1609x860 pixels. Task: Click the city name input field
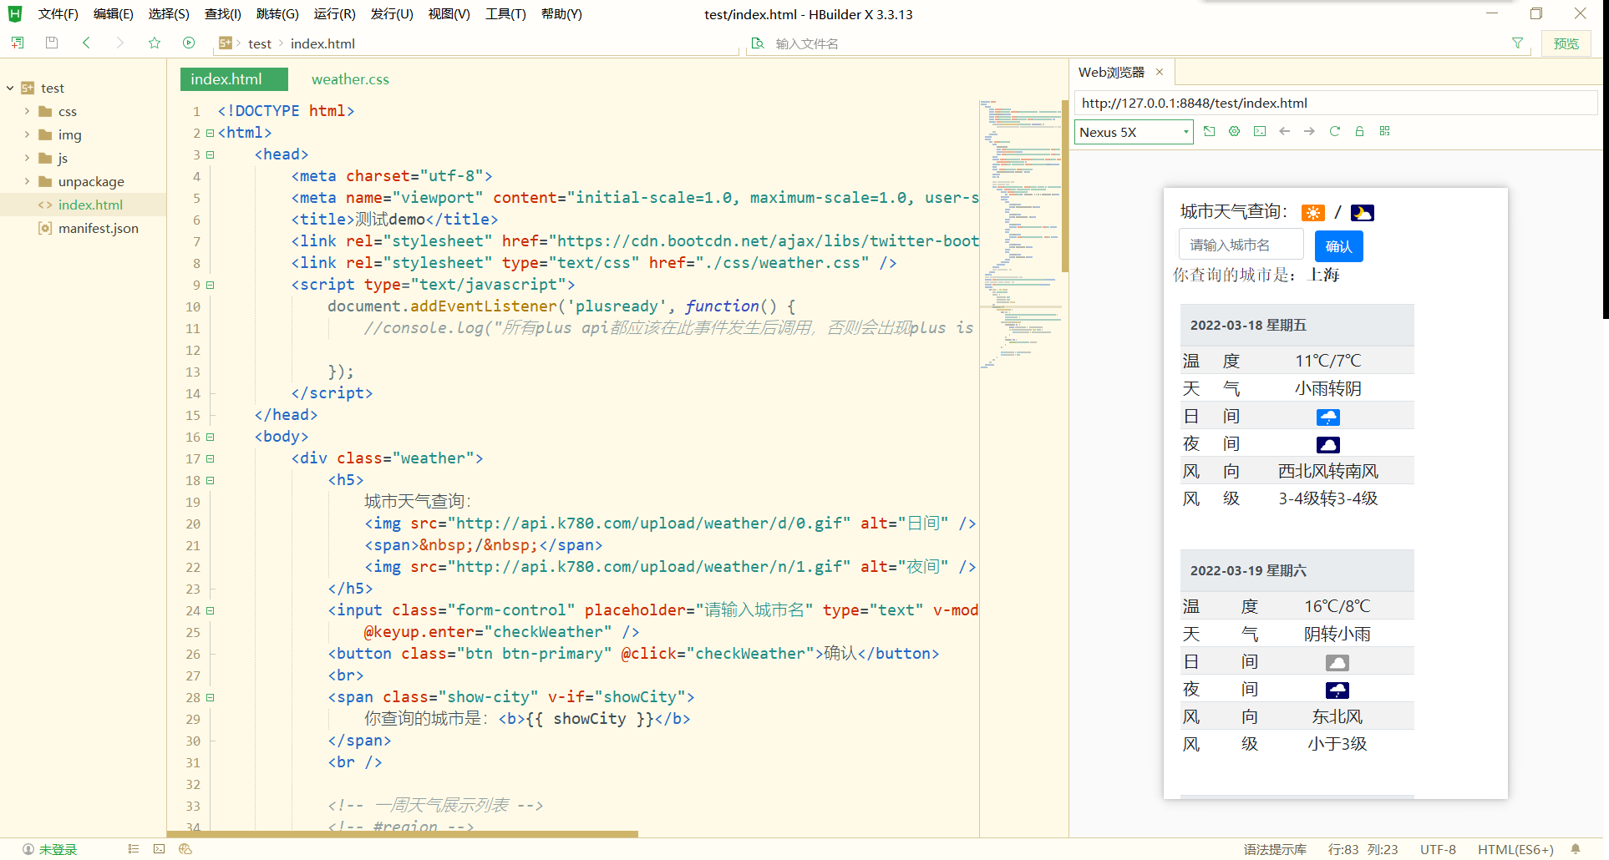pos(1241,245)
